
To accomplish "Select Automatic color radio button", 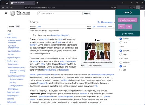I will [121, 63].
